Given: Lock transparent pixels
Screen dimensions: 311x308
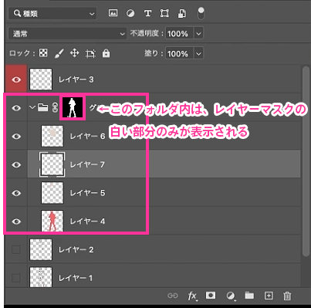Looking at the screenshot, I should [43, 53].
